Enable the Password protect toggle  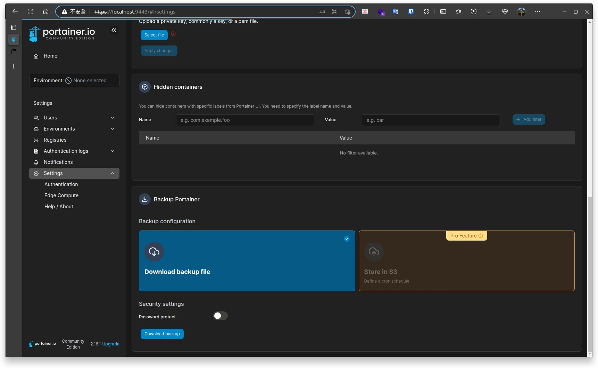coord(220,316)
